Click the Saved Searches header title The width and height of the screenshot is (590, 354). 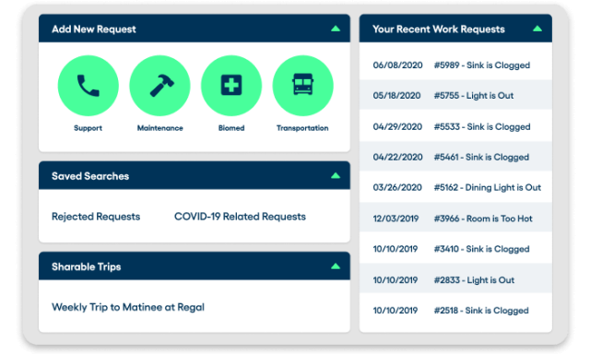click(90, 176)
